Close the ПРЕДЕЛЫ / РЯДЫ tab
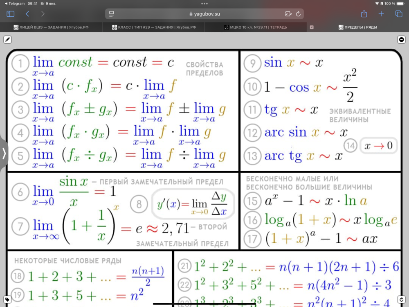Screen dimensions: 409x307 (312, 27)
